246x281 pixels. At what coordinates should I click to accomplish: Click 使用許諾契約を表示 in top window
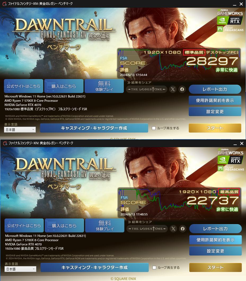[x=215, y=100]
